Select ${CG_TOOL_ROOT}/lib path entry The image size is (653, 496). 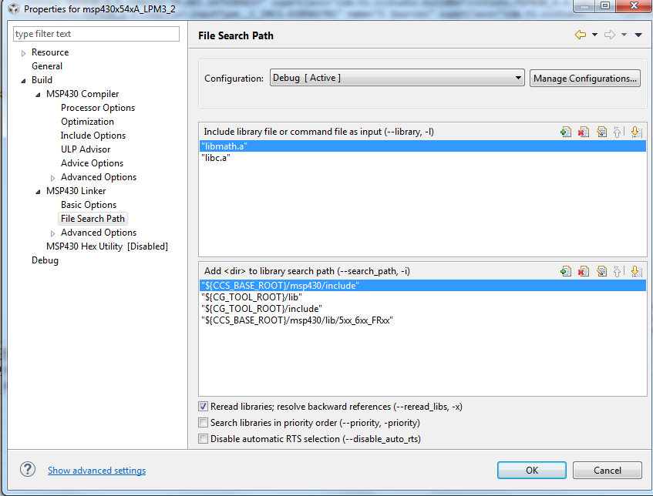pos(422,297)
